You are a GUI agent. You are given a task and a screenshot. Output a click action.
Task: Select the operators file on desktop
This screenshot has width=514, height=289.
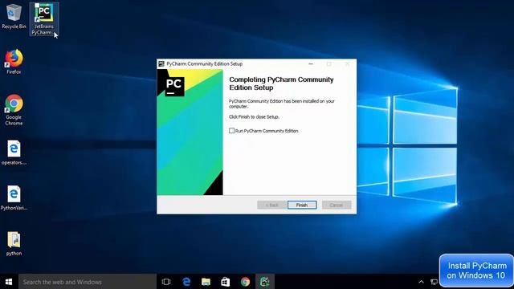[x=14, y=153]
